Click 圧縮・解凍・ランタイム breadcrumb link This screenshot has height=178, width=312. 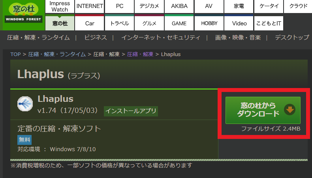pyautogui.click(x=57, y=54)
